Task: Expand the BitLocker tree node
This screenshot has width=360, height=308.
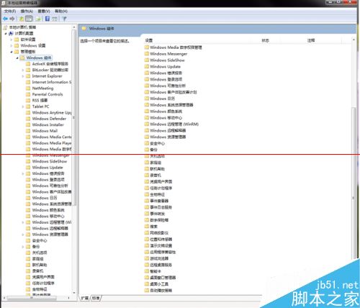Action: [x=23, y=70]
